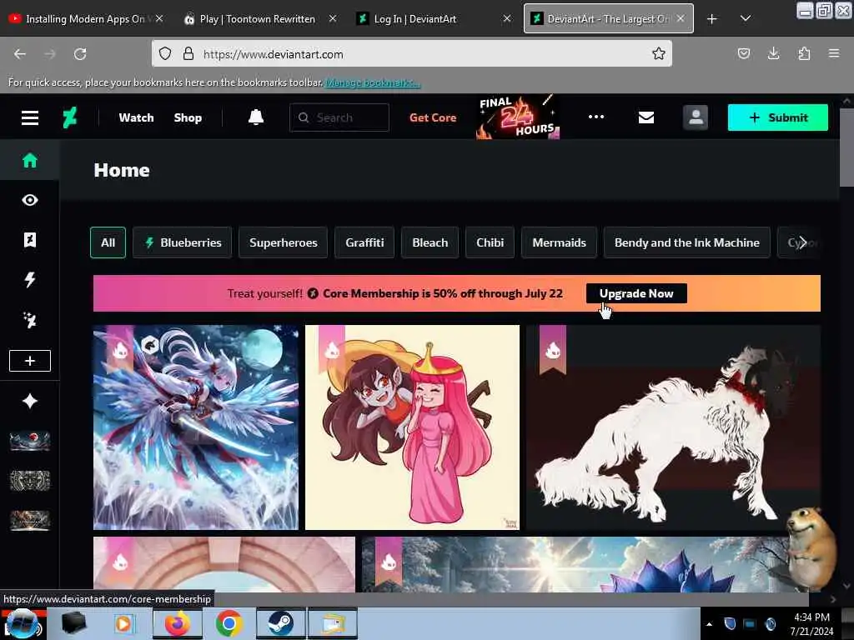The image size is (854, 640).
Task: Click the taskbar clock showing 4:34 PM
Action: (811, 624)
